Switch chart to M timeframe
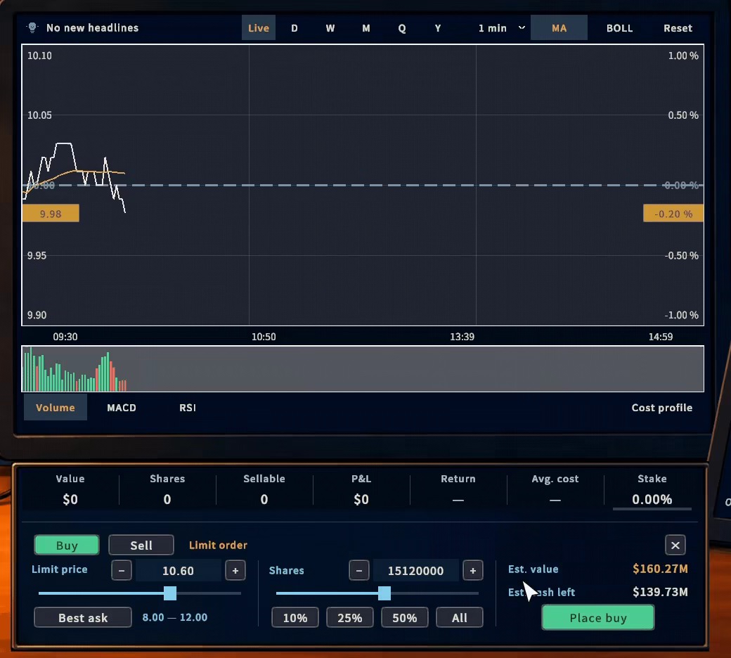 point(366,28)
